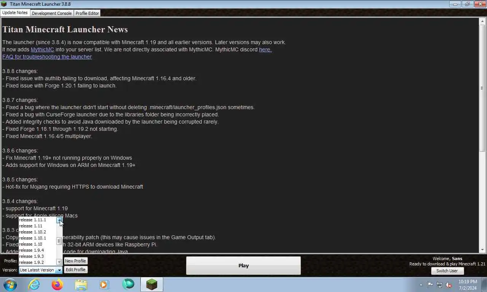Click the muted volume tray icon
487x292 pixels.
pos(449,285)
